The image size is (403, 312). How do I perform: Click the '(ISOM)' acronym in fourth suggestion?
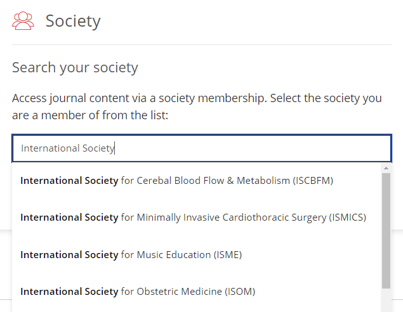(x=240, y=292)
